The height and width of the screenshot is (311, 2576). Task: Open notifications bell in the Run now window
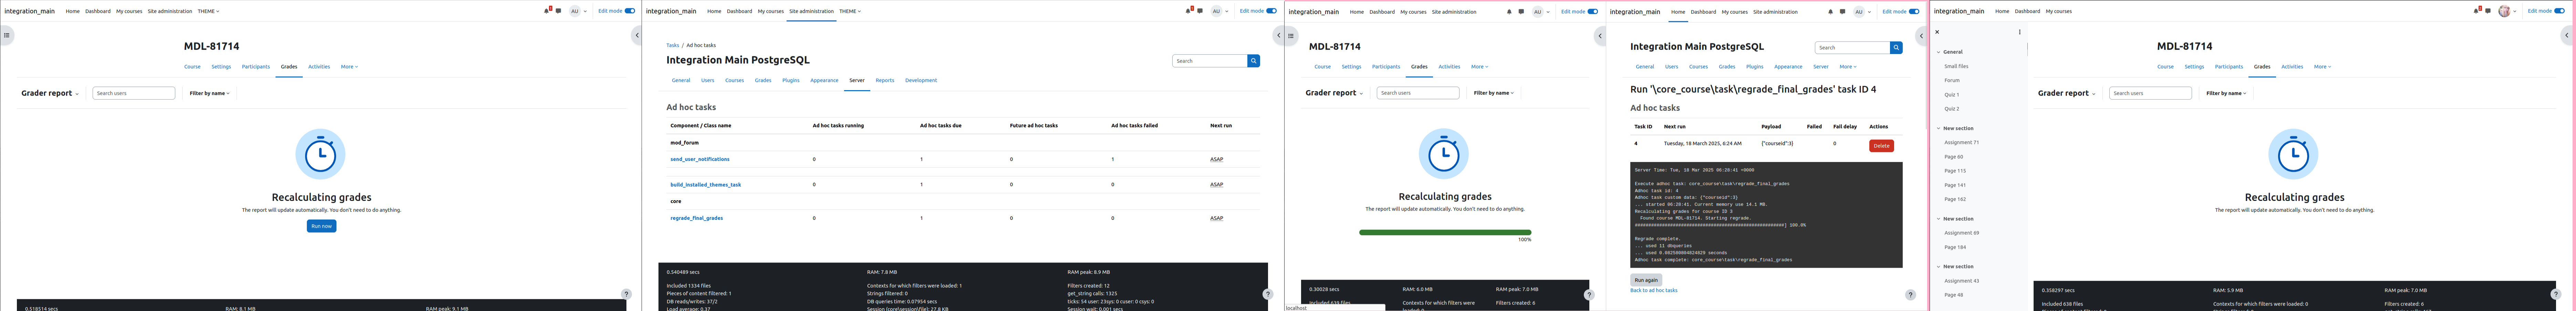[547, 11]
